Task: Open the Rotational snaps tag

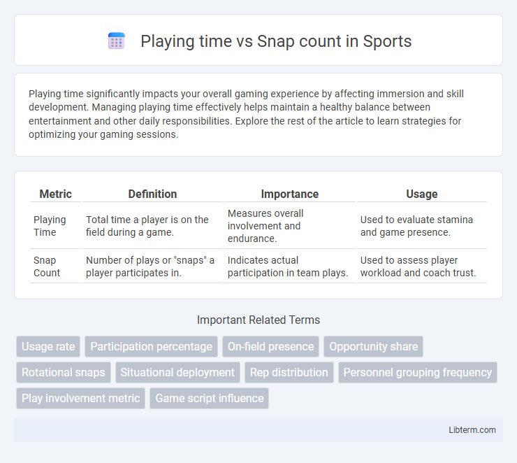Action: [x=64, y=372]
